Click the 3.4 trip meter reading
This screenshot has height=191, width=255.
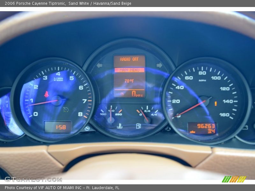tap(211, 131)
